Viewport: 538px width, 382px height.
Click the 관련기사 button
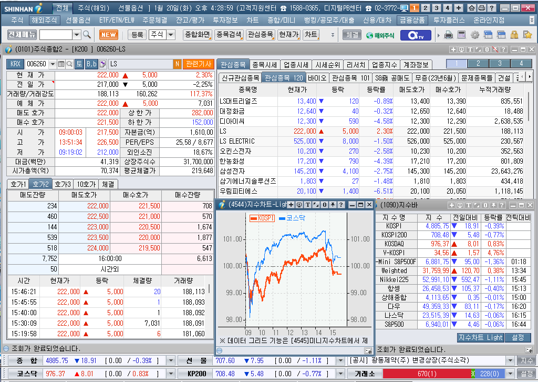[199, 64]
